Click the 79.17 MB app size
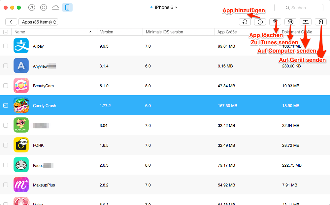330x205 pixels. (x=226, y=165)
